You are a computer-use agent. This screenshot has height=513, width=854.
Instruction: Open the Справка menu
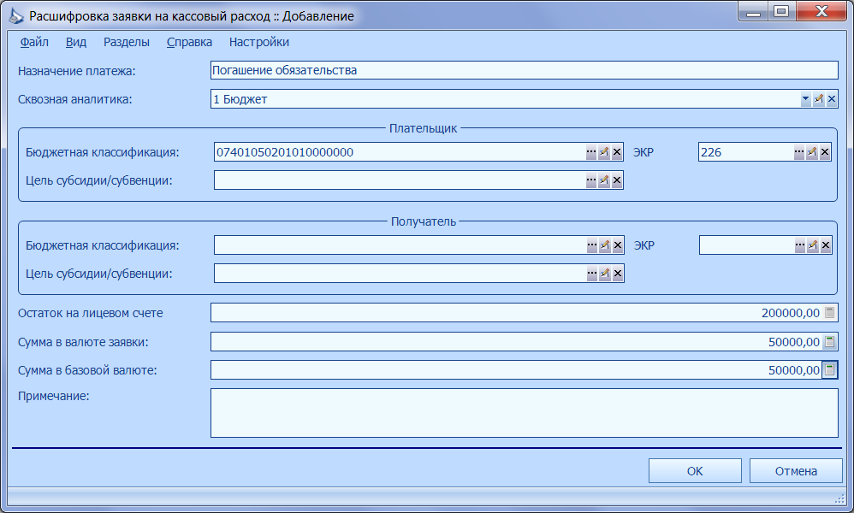(189, 42)
